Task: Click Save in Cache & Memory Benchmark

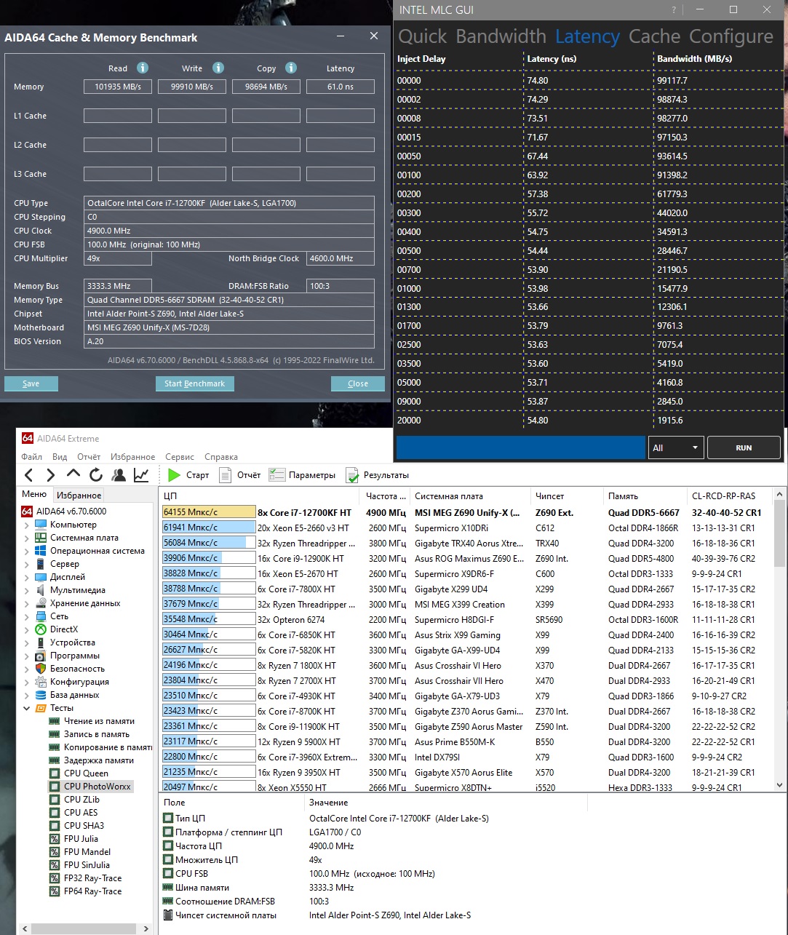Action: click(x=31, y=383)
